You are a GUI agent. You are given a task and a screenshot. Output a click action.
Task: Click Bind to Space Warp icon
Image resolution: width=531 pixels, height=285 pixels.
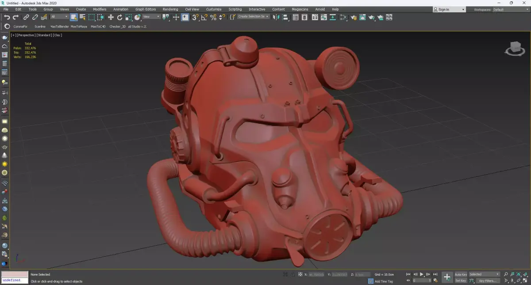coord(44,17)
